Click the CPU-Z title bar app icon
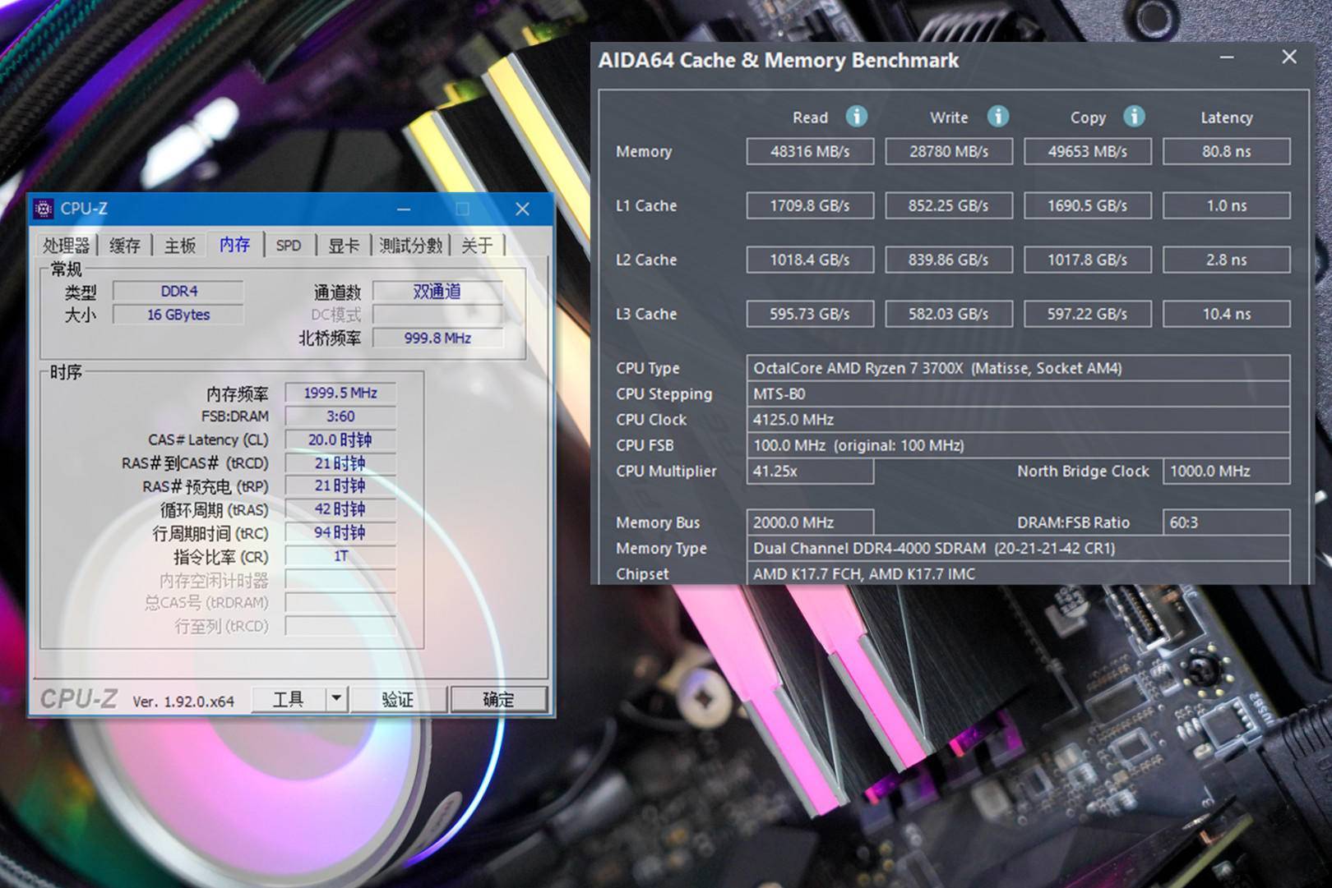Viewport: 1332px width, 888px height. pyautogui.click(x=44, y=209)
